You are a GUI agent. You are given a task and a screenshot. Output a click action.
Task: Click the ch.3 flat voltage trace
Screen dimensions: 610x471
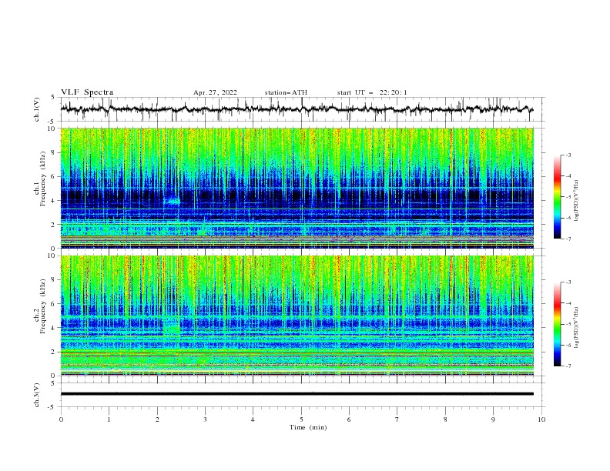297,394
